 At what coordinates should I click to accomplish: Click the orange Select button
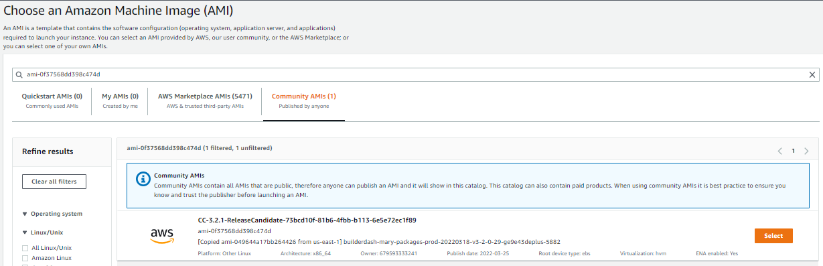coord(773,236)
